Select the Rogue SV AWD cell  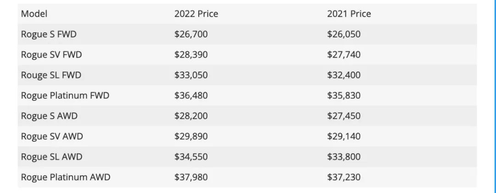pos(52,136)
